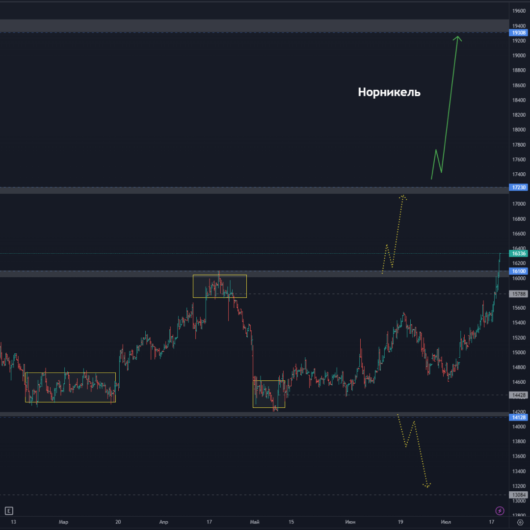Click the 'Июл' date label on time axis
Screen dimensions: 530x530
pos(446,522)
